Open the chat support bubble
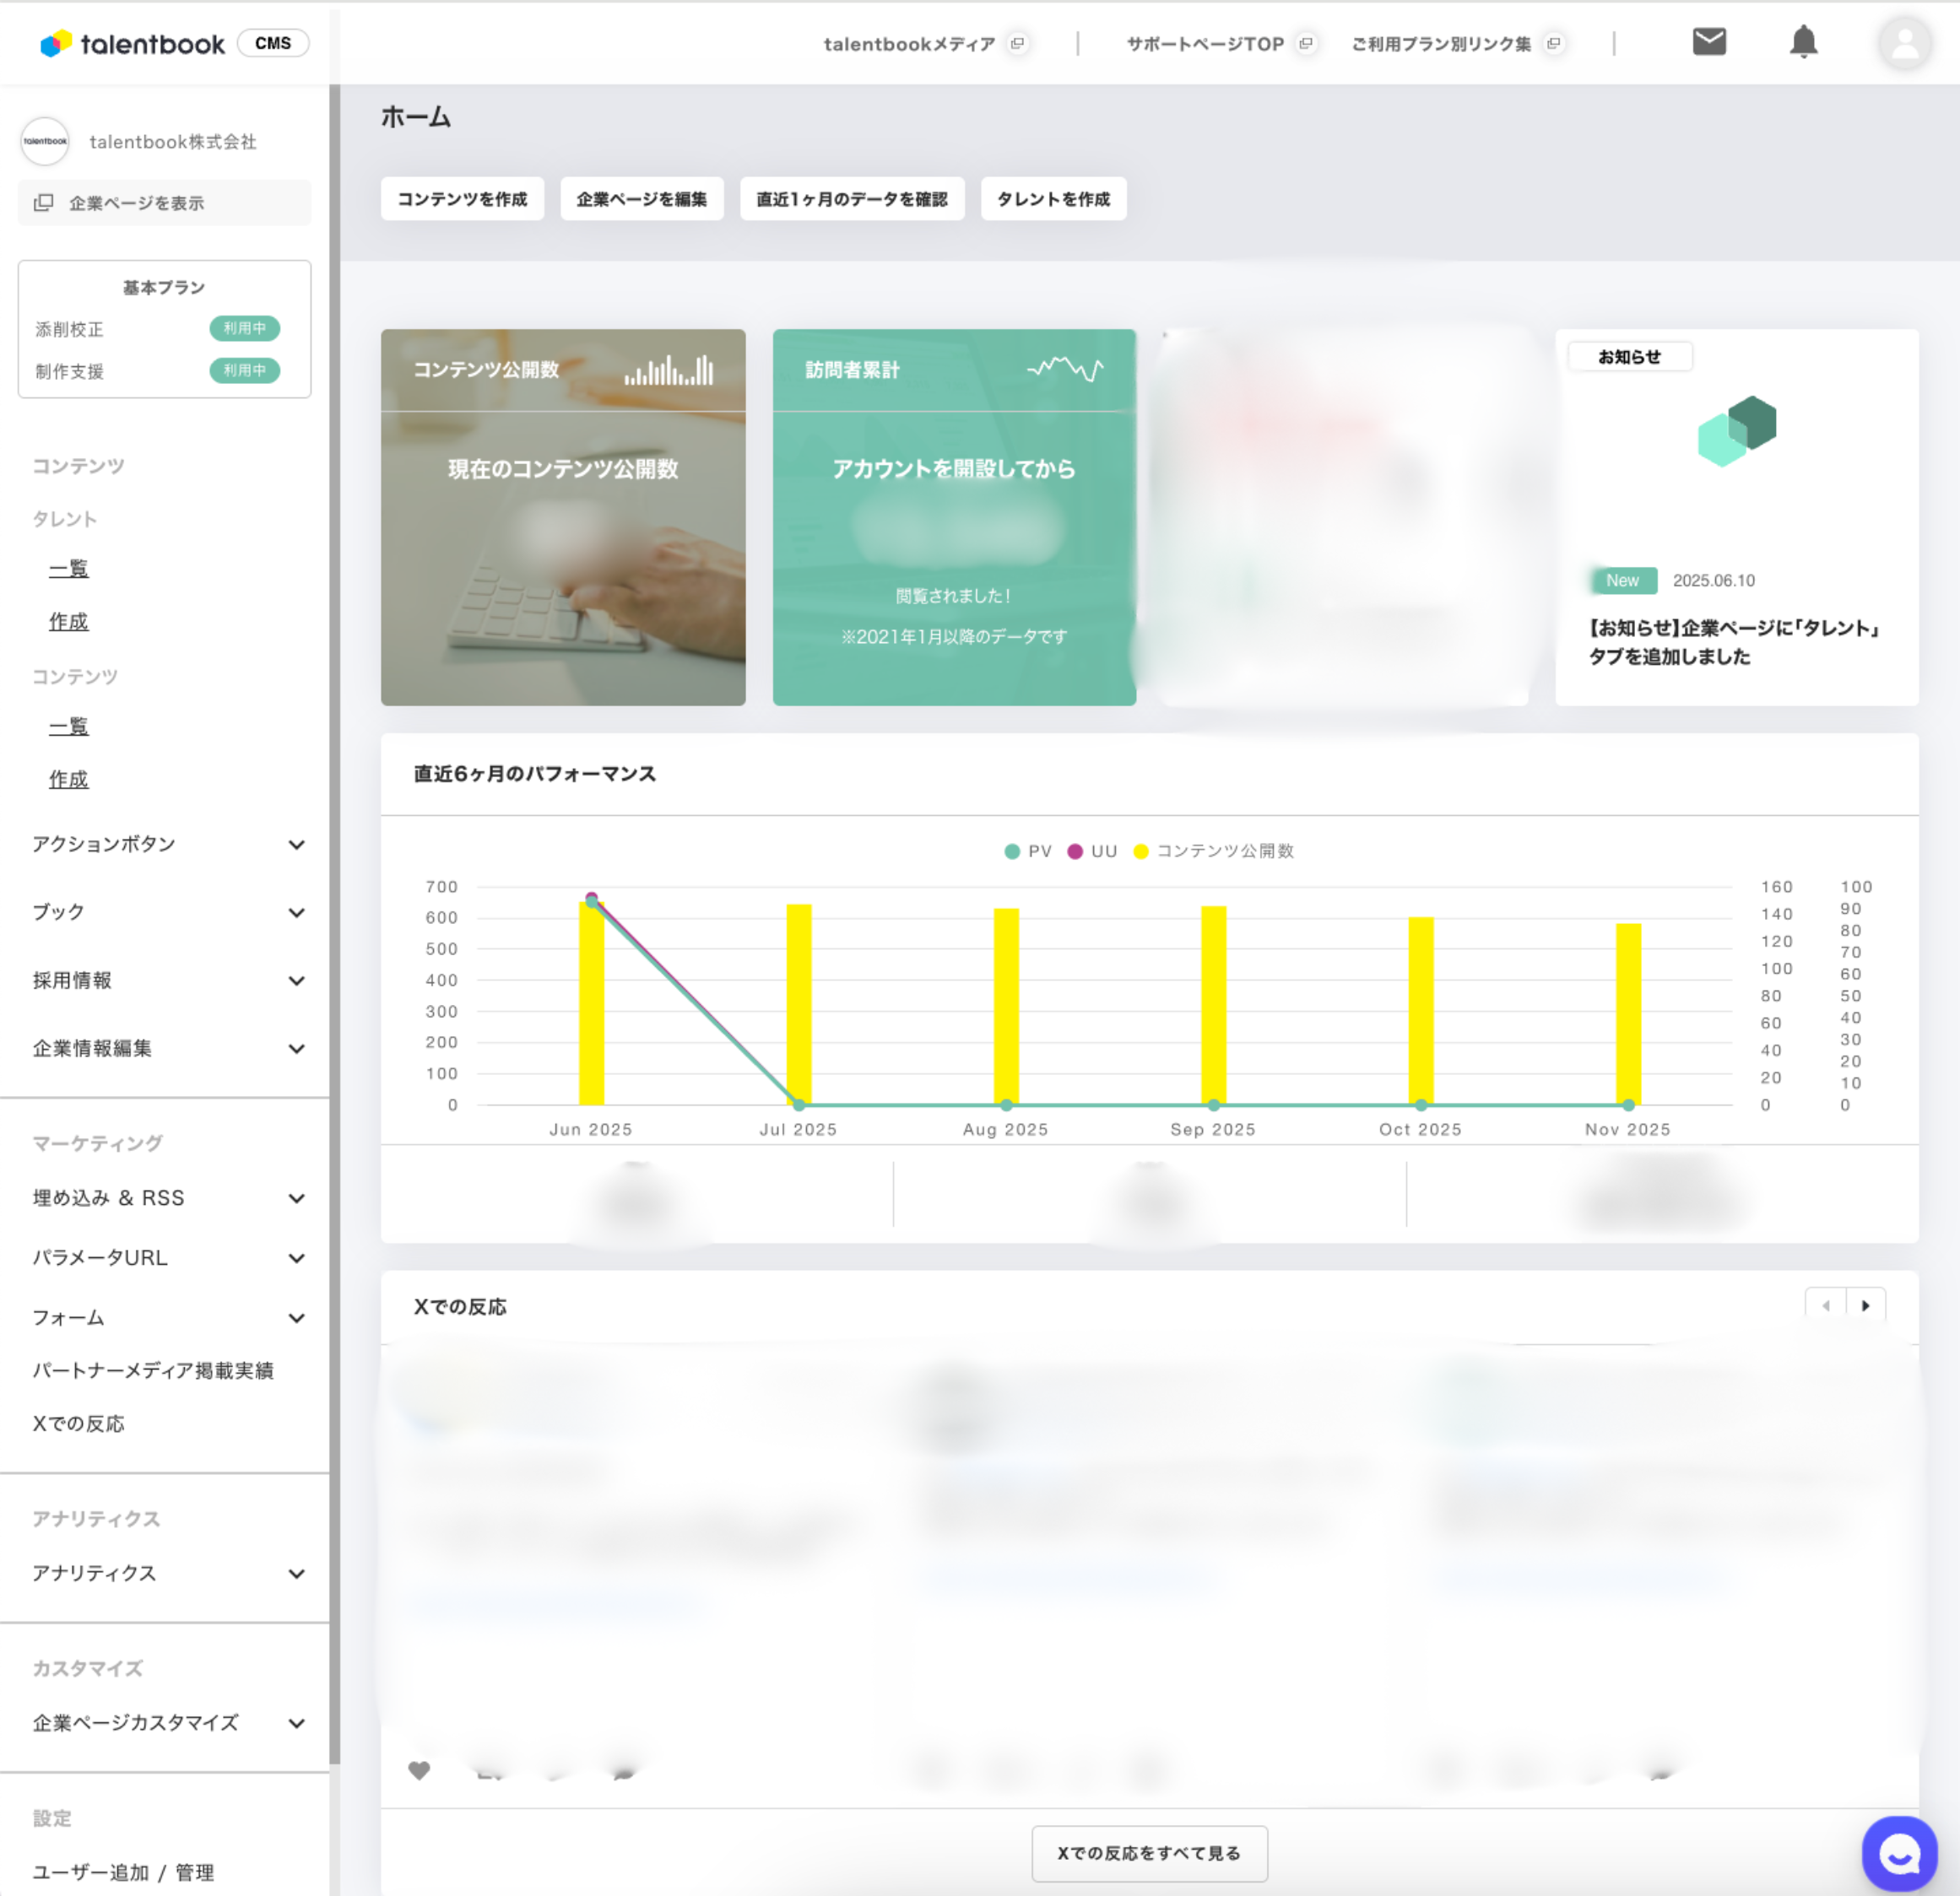 [1898, 1853]
